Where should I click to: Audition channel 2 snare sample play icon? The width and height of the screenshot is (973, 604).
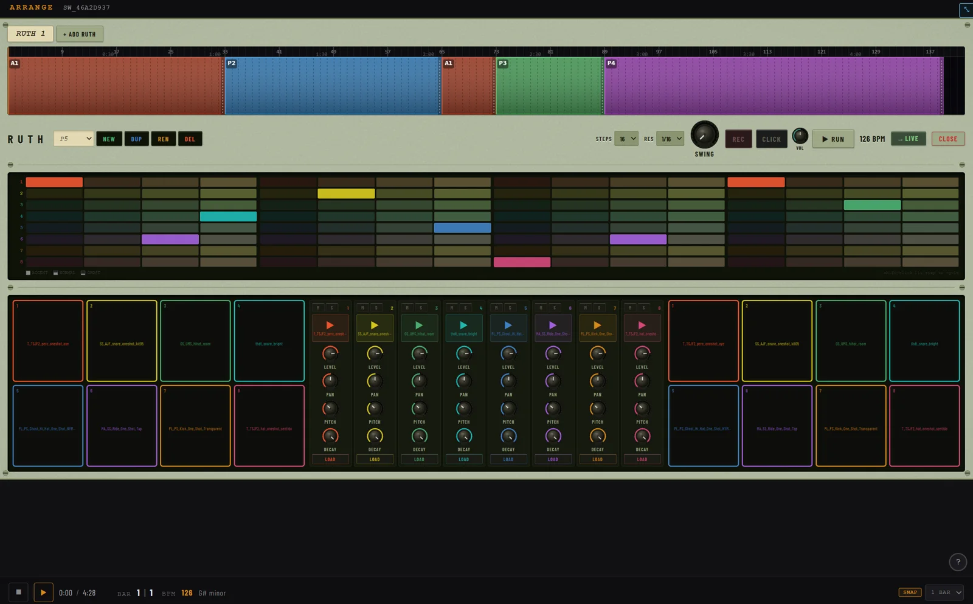(375, 325)
